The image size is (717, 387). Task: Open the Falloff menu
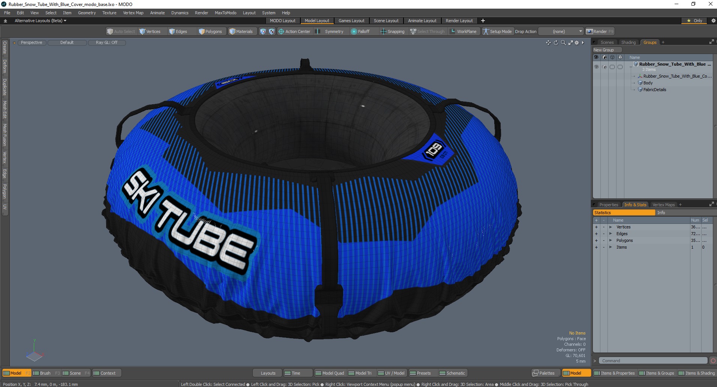tap(360, 31)
